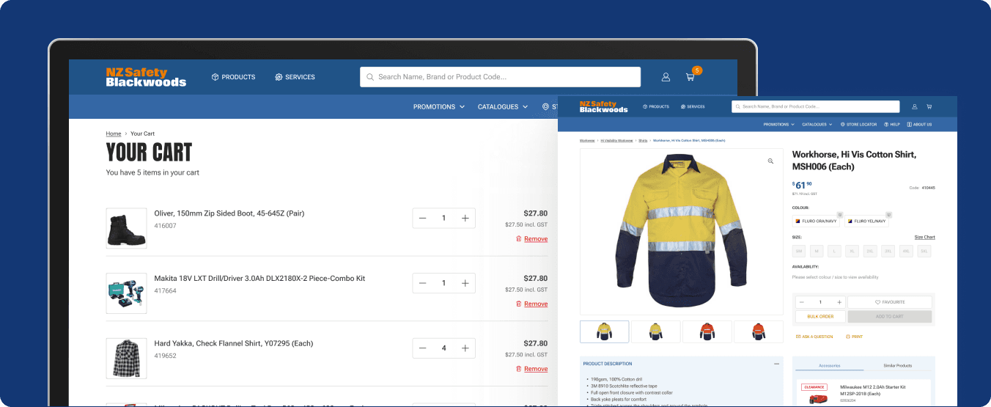
Task: Switch to the Accessories tab
Action: pos(830,365)
